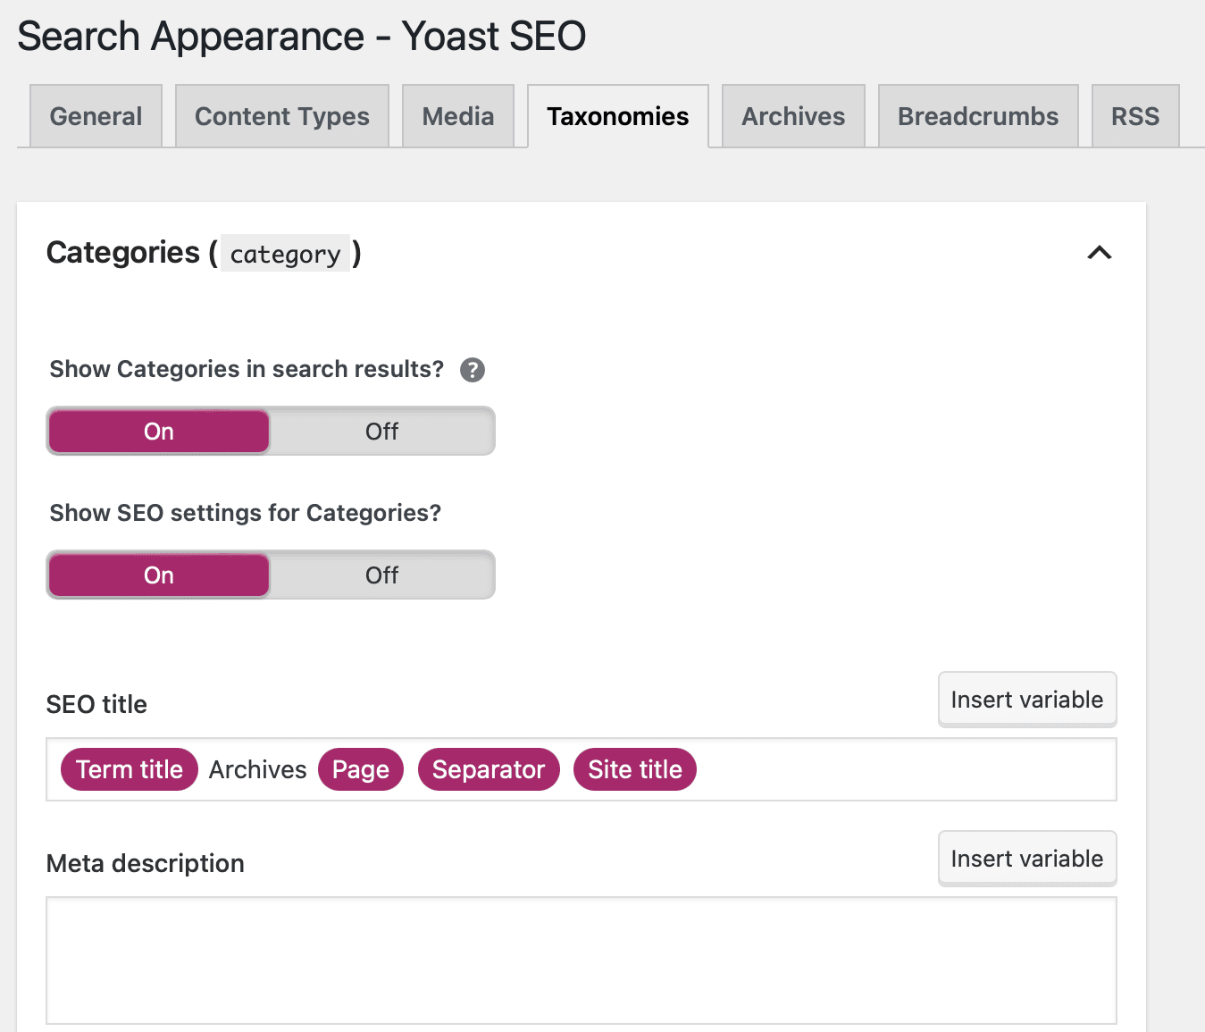Open the Archives tab

click(x=792, y=115)
